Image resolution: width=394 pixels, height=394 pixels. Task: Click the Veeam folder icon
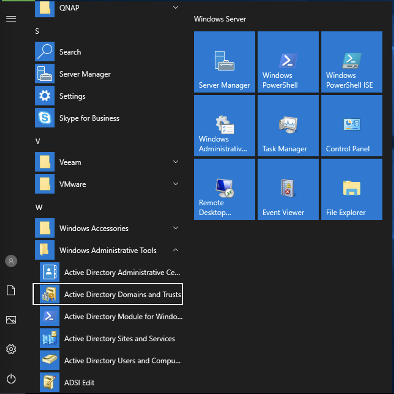click(45, 162)
